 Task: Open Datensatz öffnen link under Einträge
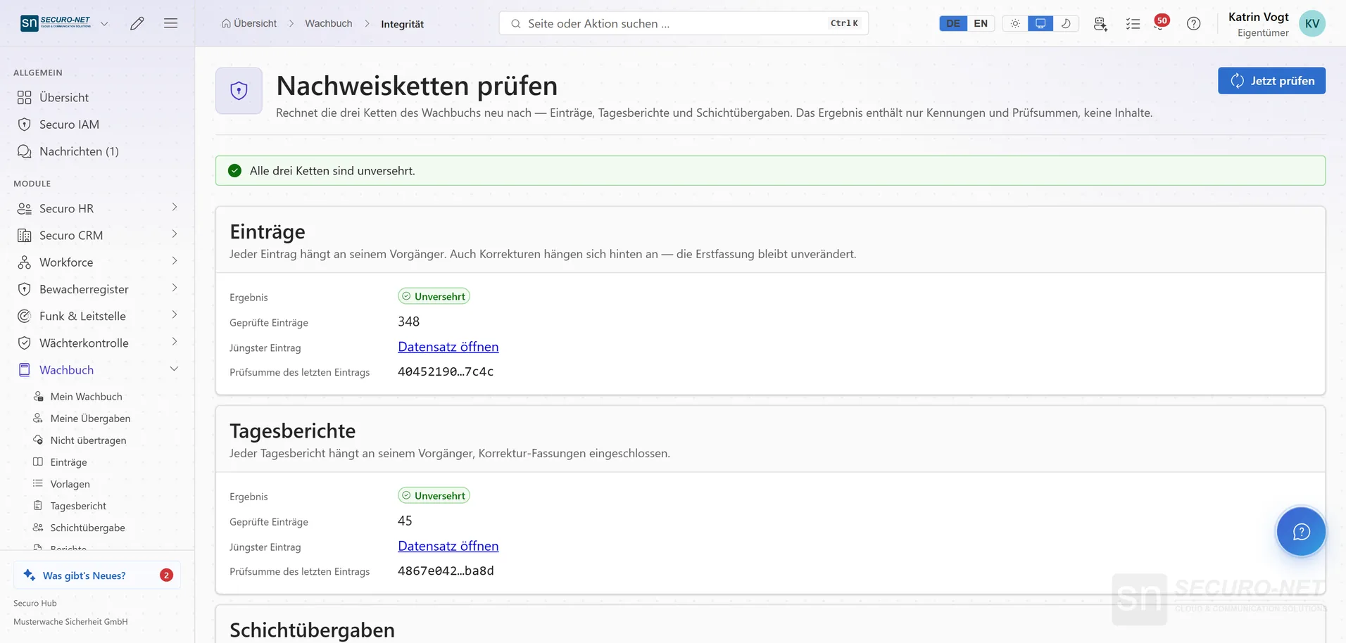448,347
